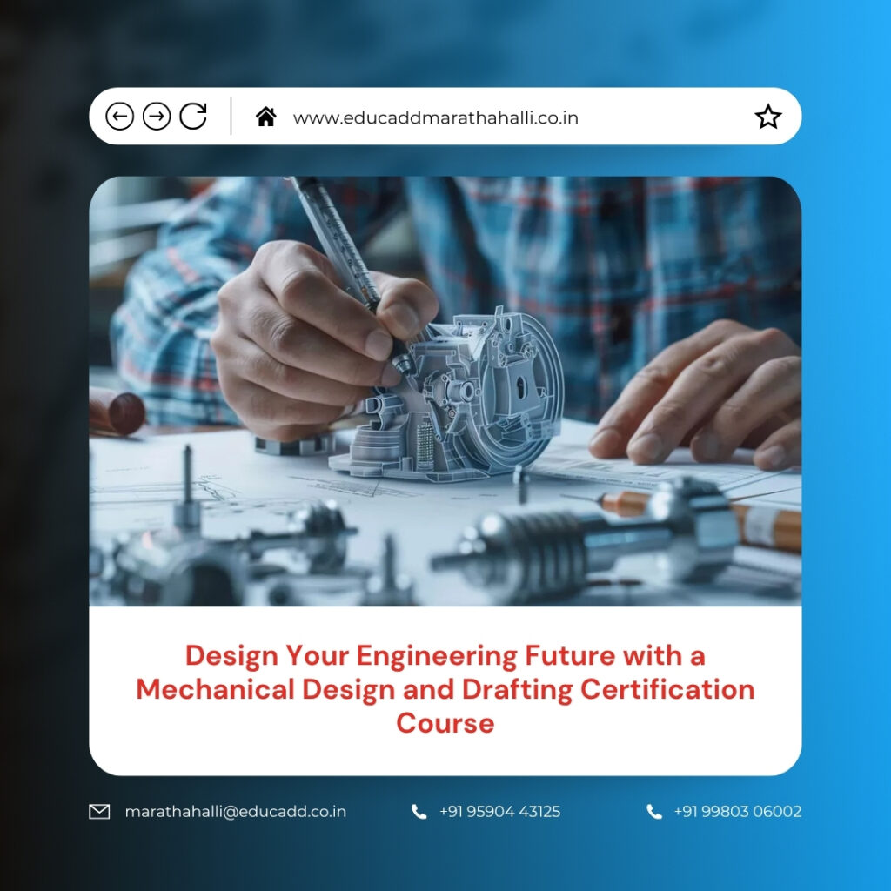
Task: Click the phone icon beside +91 95904 43125
Action: [x=419, y=812]
